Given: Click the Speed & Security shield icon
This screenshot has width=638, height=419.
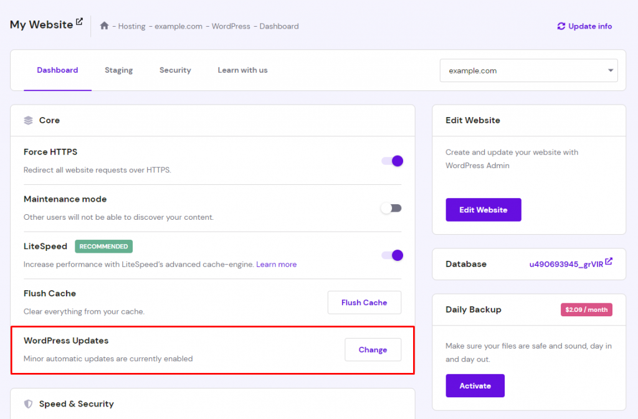Looking at the screenshot, I should point(28,404).
